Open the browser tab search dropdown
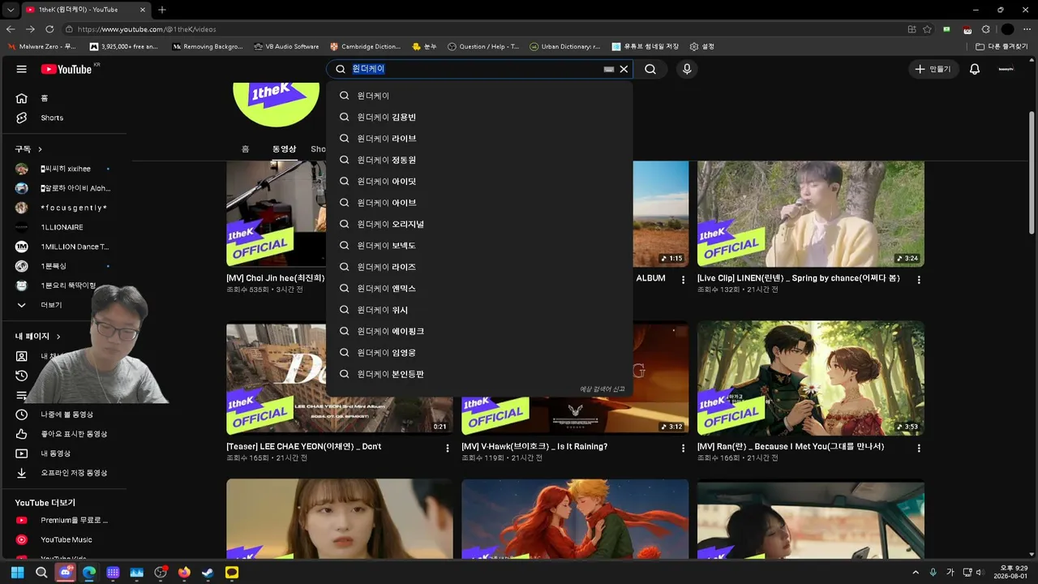Screen dimensions: 1038x584 [x=11, y=10]
